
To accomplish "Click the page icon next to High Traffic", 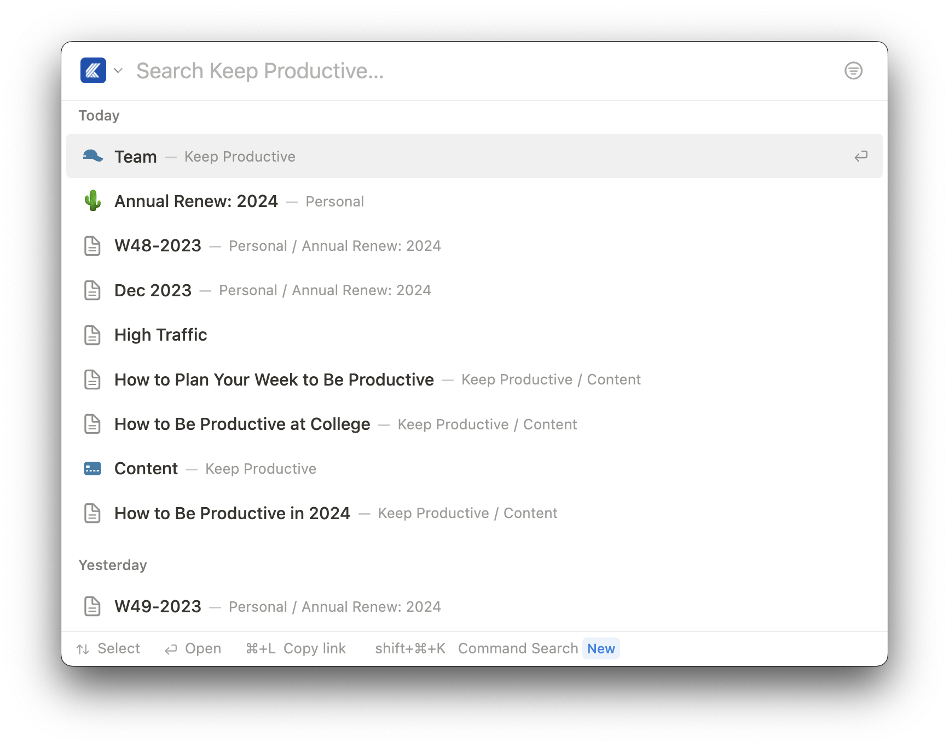I will tap(92, 335).
